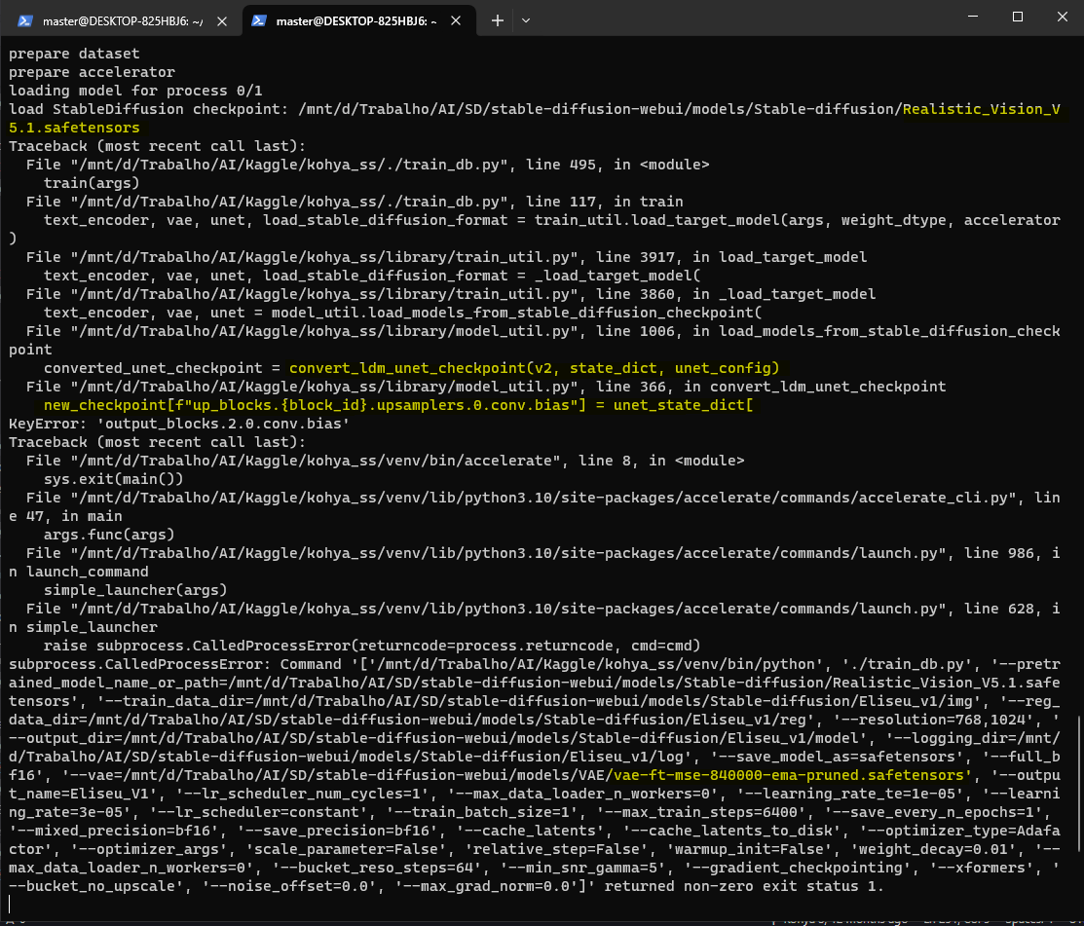Click 'line 3860, in _load_target_model' text

pyautogui.click(x=735, y=294)
